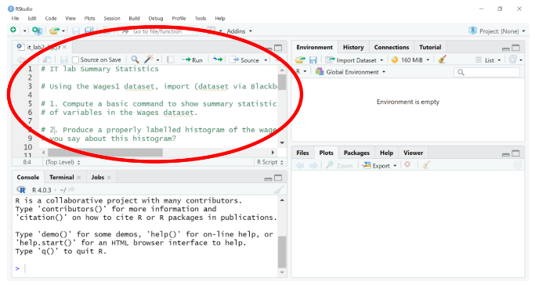Open the Global Environment dropdown
The image size is (535, 288).
pyautogui.click(x=350, y=72)
